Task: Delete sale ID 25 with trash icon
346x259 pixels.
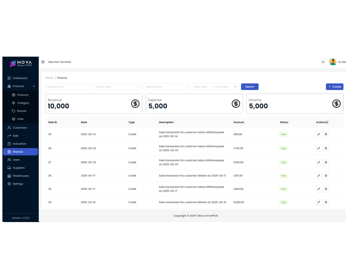Action: 326,189
